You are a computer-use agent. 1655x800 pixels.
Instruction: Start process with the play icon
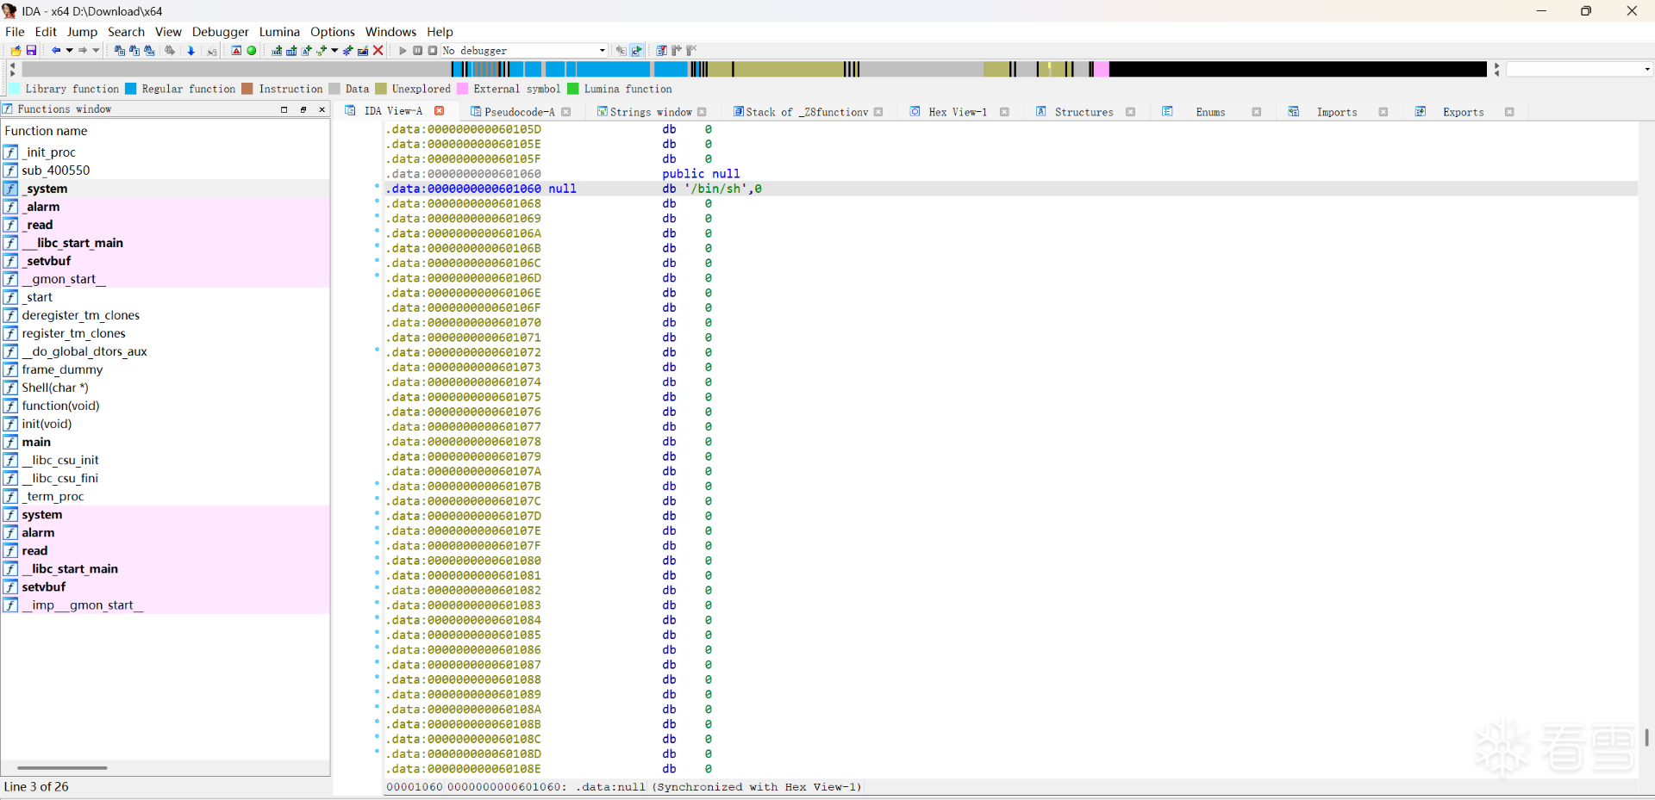pyautogui.click(x=403, y=51)
